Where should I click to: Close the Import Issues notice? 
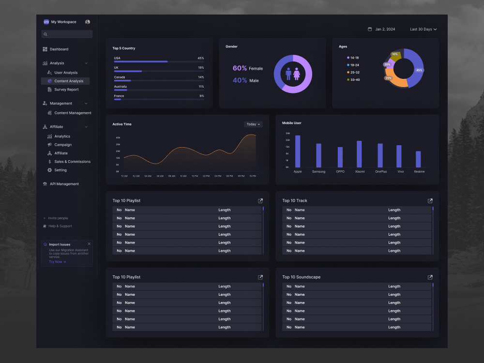click(89, 244)
